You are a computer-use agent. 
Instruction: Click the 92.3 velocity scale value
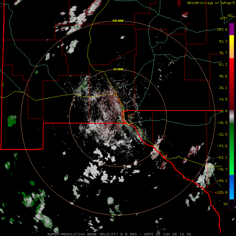(223, 41)
